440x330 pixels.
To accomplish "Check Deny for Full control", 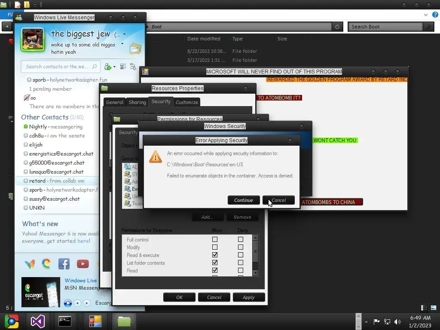I will [241, 239].
